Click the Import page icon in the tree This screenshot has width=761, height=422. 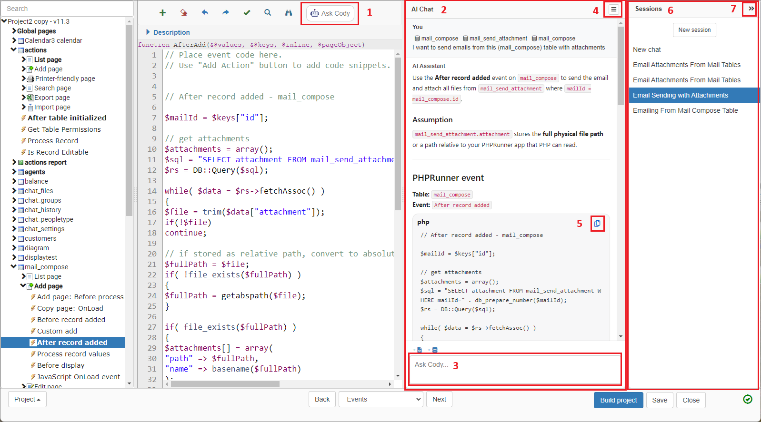(30, 107)
